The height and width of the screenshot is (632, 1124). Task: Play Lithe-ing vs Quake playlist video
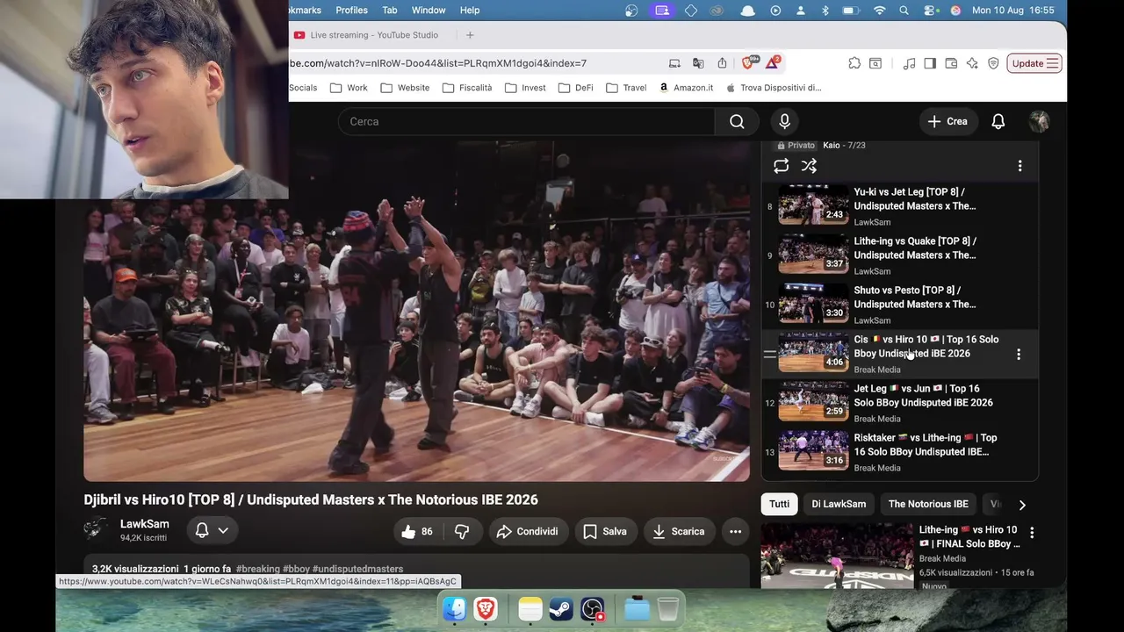tap(813, 255)
